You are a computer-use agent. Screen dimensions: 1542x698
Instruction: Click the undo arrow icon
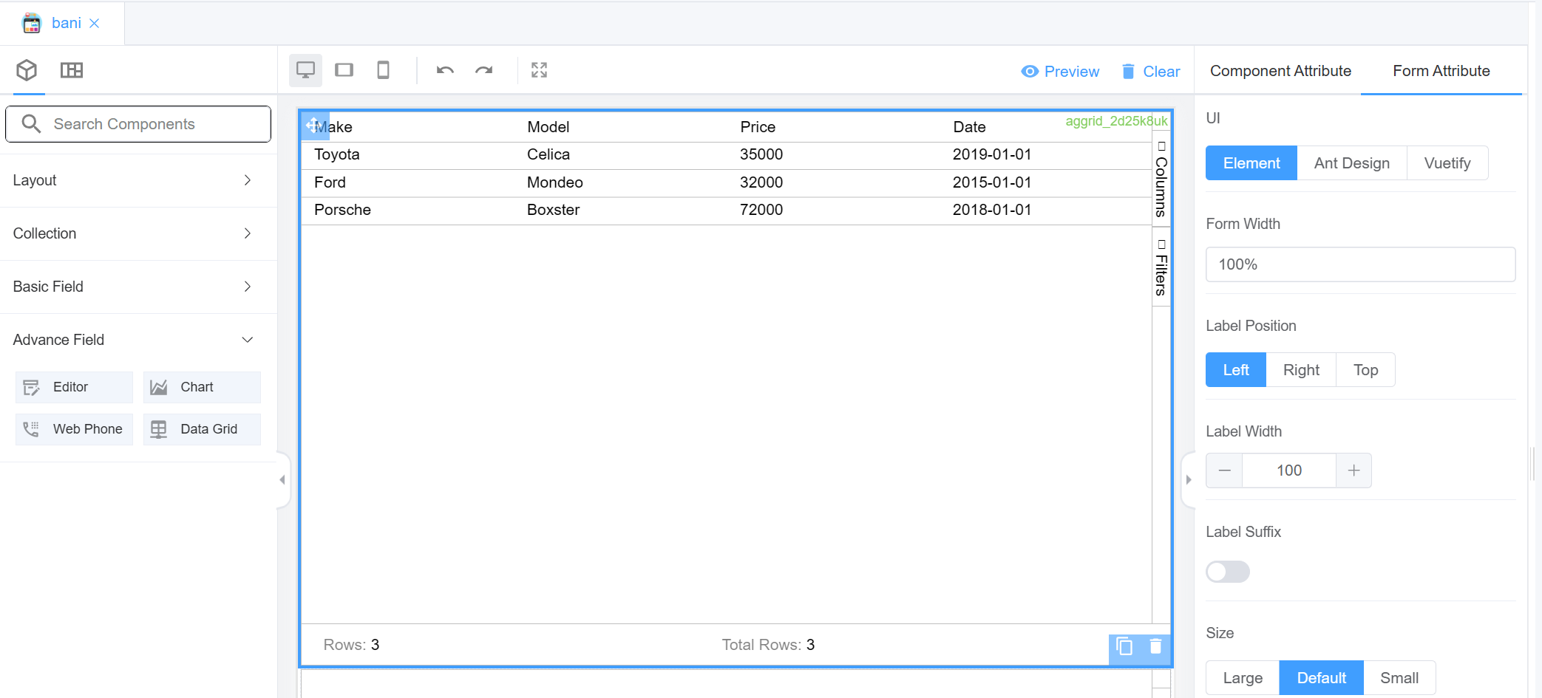pyautogui.click(x=445, y=70)
